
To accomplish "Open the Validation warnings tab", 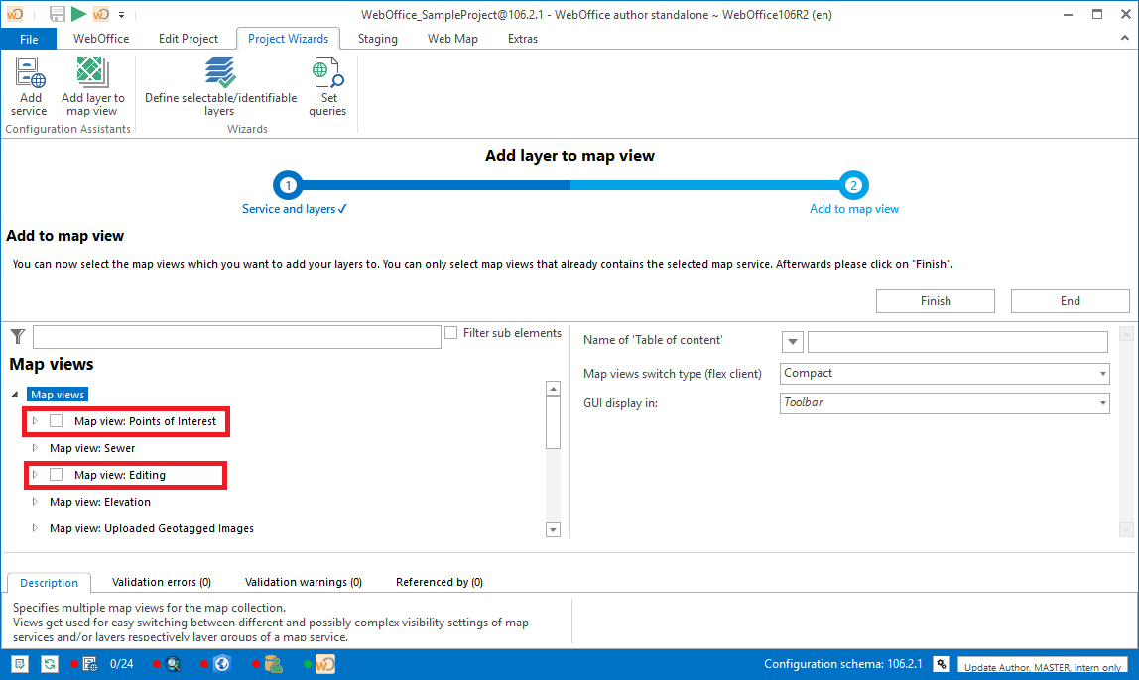I will pyautogui.click(x=303, y=582).
